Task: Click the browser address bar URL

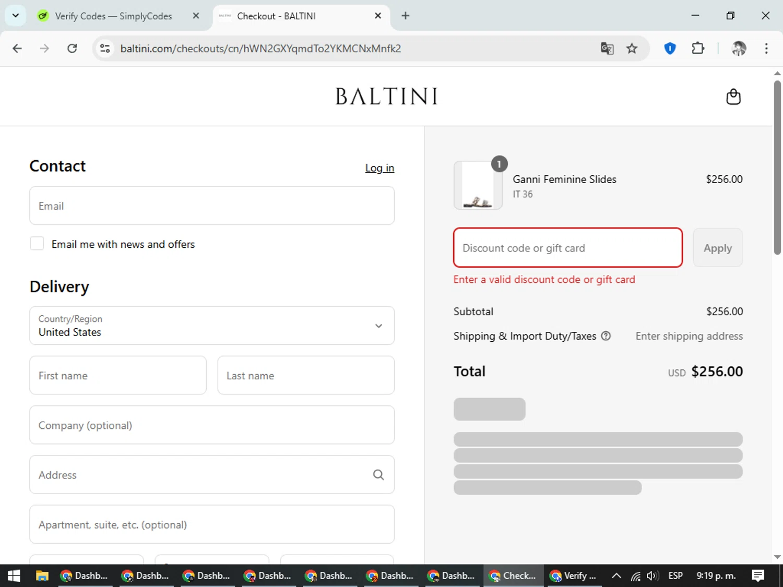Action: click(260, 49)
